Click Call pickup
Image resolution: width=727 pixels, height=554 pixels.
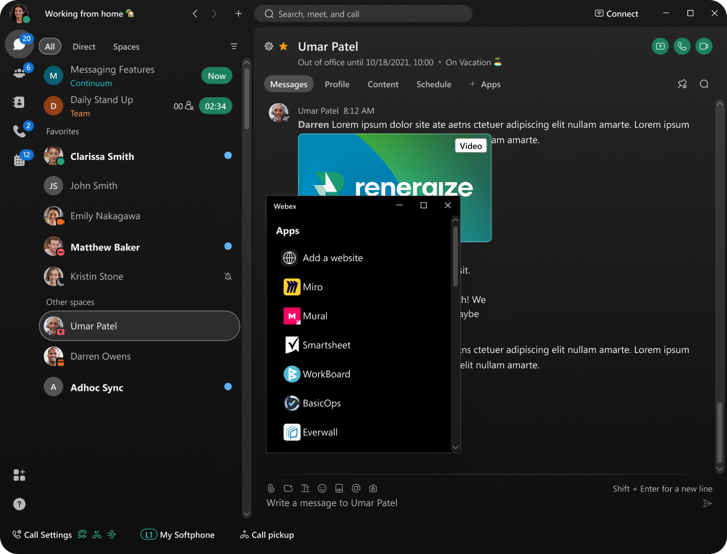tap(267, 535)
